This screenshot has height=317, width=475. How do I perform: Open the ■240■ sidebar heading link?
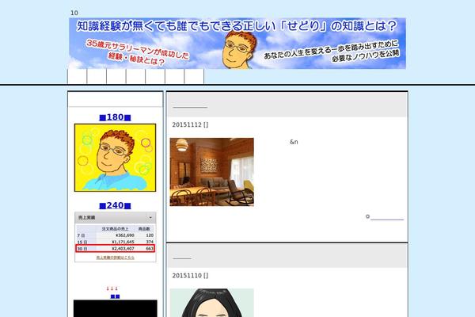[x=115, y=206]
